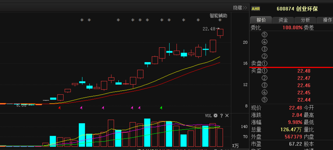Open the 智能辅助 smart assist option
The height and width of the screenshot is (150, 333).
tap(218, 16)
